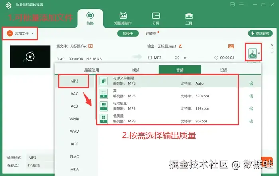Click the app logo icon
279x176 pixels.
coord(8,5)
